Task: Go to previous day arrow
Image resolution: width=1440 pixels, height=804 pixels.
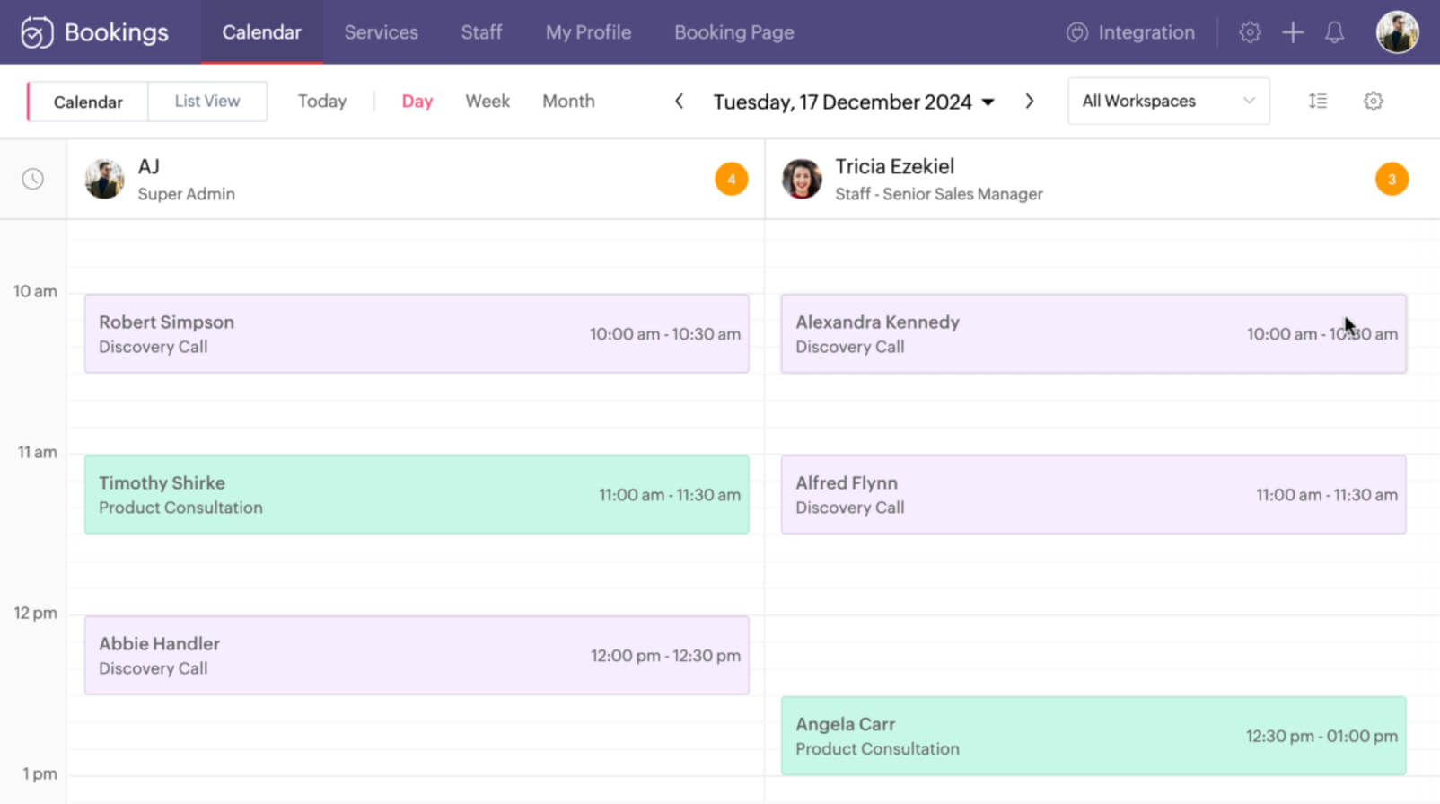Action: (680, 101)
